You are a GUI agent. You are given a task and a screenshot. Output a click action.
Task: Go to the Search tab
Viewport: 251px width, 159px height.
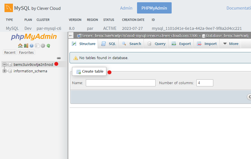[x=131, y=44]
